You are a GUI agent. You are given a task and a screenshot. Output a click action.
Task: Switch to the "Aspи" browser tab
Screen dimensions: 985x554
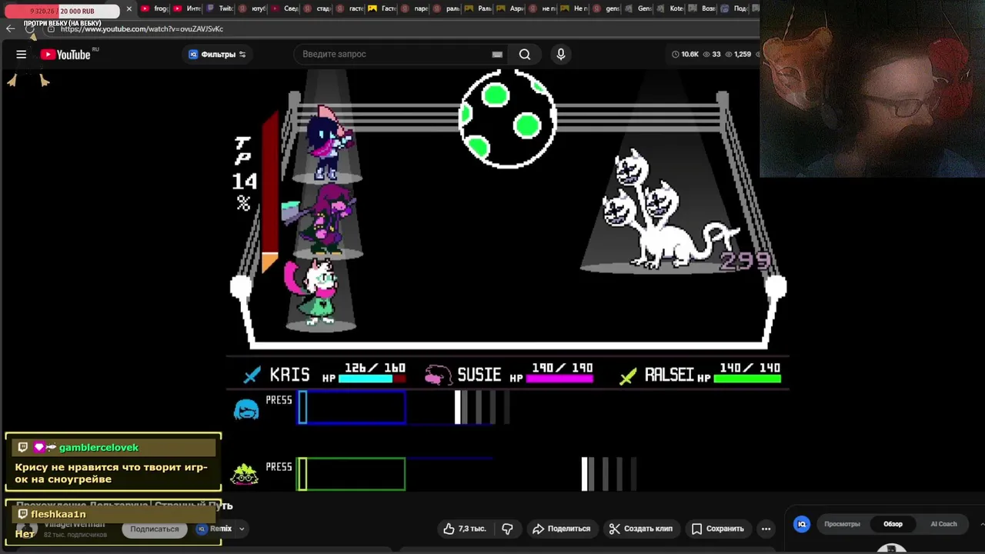[511, 8]
